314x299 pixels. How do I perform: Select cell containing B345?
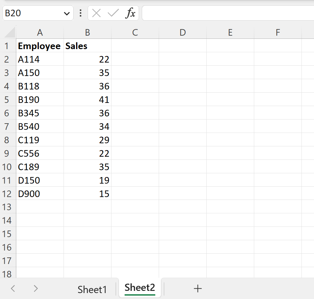pos(40,113)
